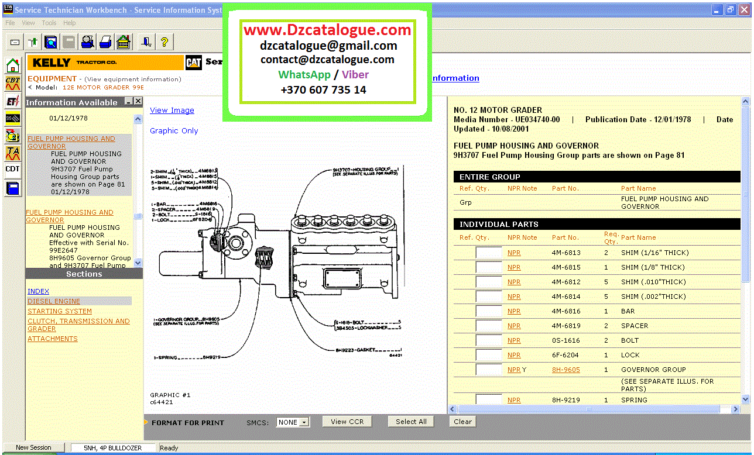Open the View Image link

(x=172, y=111)
